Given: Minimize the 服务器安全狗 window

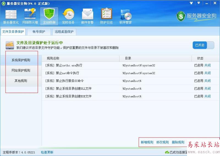Looking at the screenshot, I should pyautogui.click(x=207, y=3).
